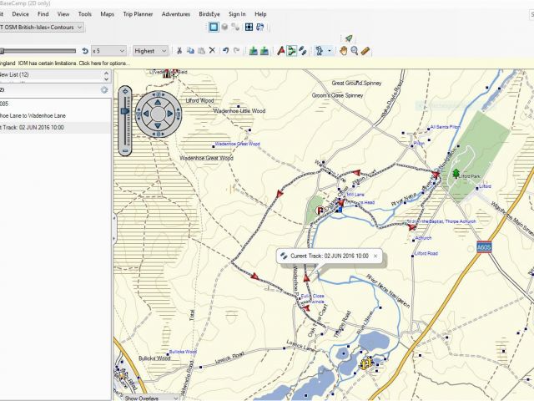Copy selection using the copy icon
This screenshot has width=534, height=401.
click(x=190, y=51)
